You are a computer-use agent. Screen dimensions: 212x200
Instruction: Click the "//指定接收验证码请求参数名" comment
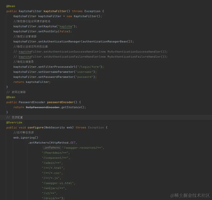[32, 21]
